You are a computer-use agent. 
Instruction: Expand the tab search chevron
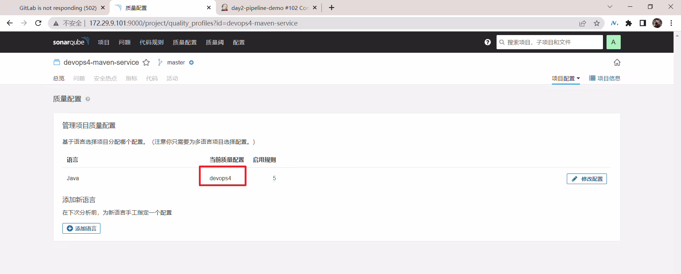click(610, 7)
